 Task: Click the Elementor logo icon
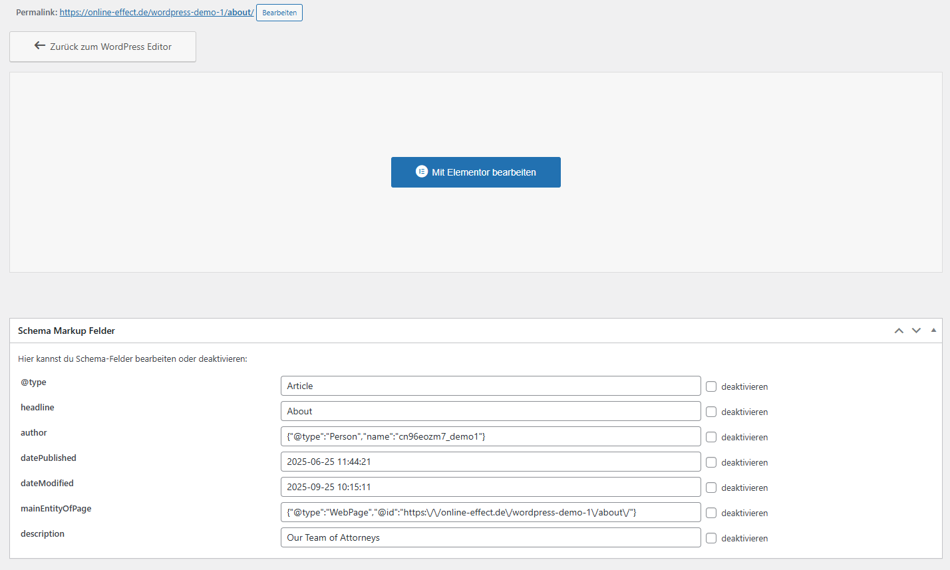tap(421, 172)
